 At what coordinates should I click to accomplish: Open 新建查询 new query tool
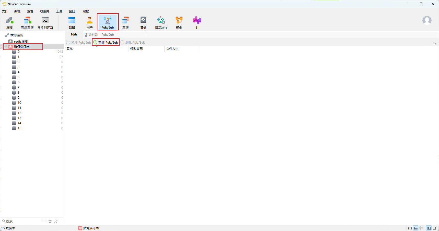[x=27, y=23]
